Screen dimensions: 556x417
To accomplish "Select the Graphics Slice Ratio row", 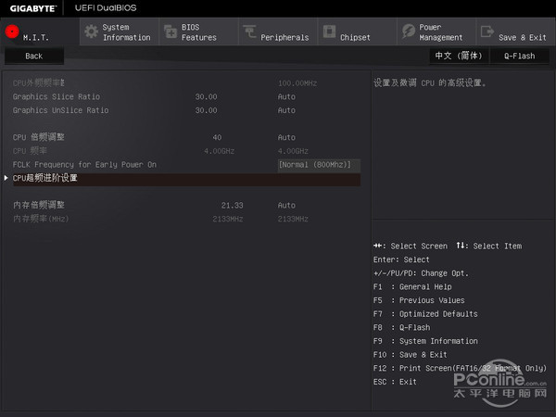I will click(186, 96).
